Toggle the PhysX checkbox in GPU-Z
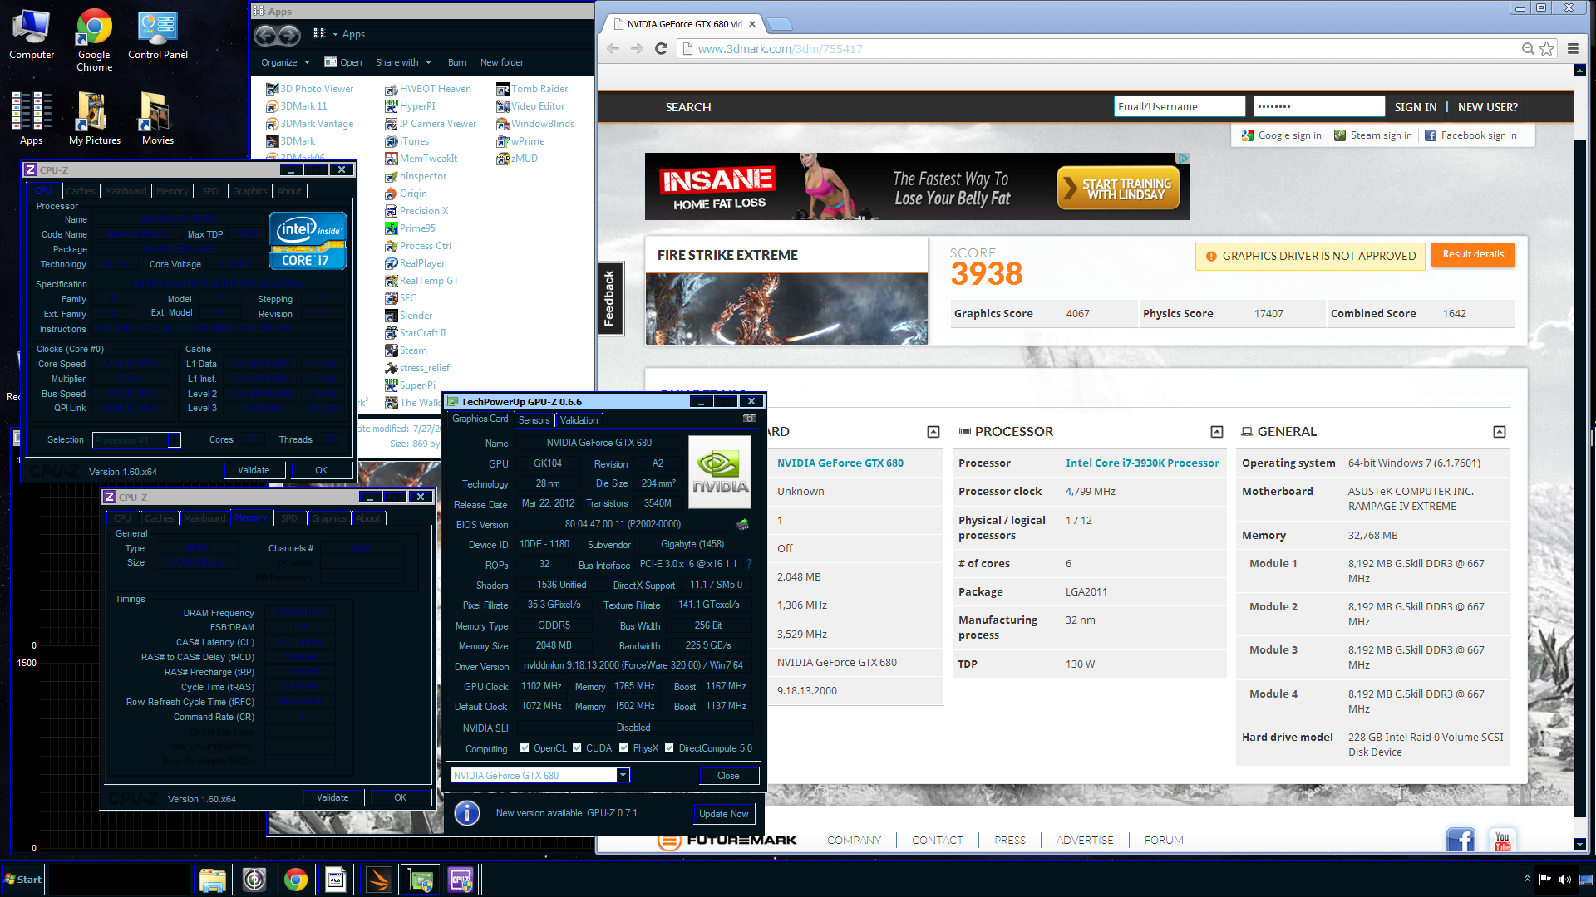 click(x=623, y=747)
